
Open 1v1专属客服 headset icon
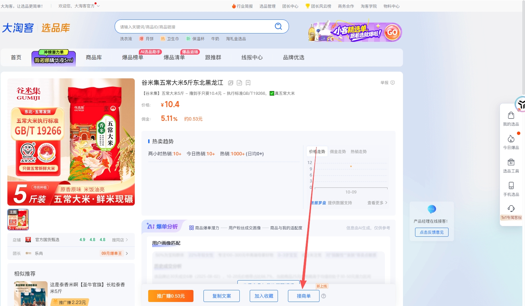coord(511,209)
